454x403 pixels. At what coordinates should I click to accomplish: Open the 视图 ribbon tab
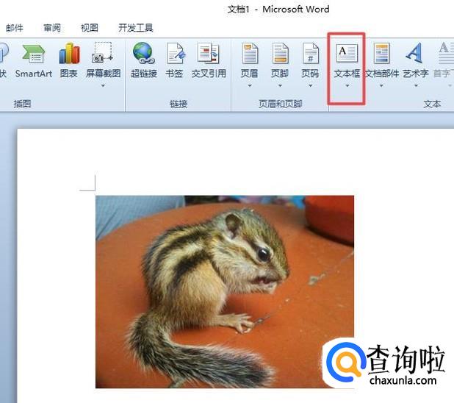(x=90, y=28)
